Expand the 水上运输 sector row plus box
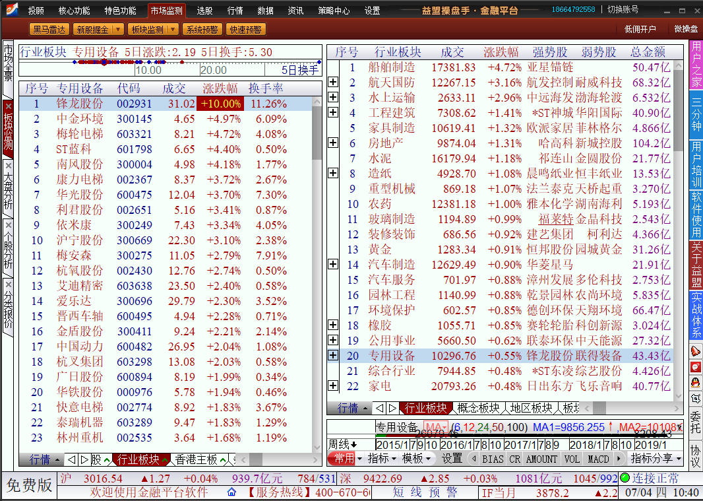Image resolution: width=703 pixels, height=501 pixels. point(333,97)
